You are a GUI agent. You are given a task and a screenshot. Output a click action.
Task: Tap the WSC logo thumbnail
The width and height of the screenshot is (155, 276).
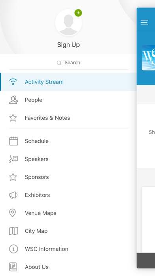149,58
